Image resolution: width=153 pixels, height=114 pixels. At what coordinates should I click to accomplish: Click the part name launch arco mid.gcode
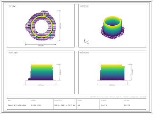(x=17, y=105)
